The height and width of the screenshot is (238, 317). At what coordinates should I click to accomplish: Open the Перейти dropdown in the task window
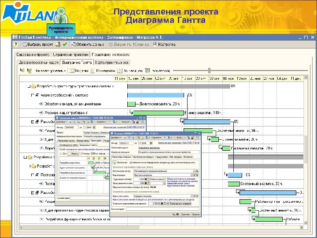pyautogui.click(x=102, y=122)
